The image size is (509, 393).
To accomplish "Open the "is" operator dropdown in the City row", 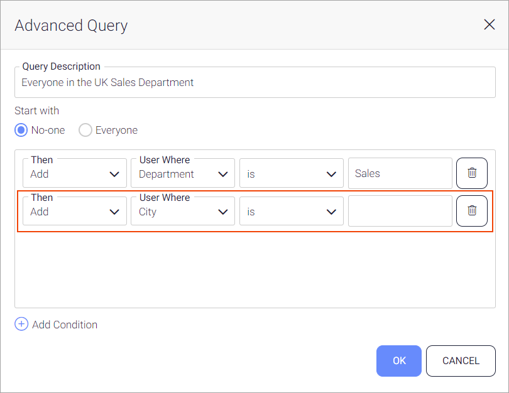I will [x=291, y=211].
